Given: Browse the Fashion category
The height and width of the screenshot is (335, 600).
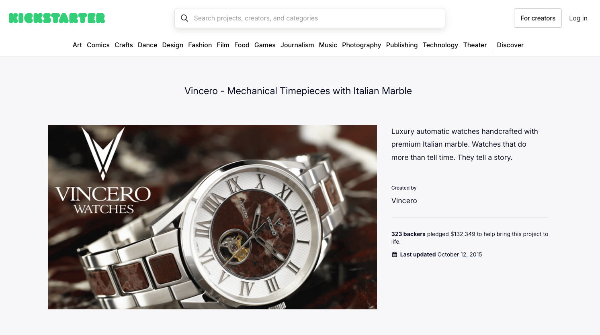Looking at the screenshot, I should pos(200,45).
